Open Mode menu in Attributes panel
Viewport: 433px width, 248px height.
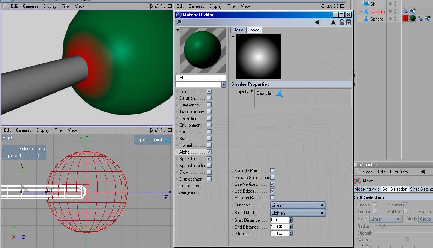368,172
